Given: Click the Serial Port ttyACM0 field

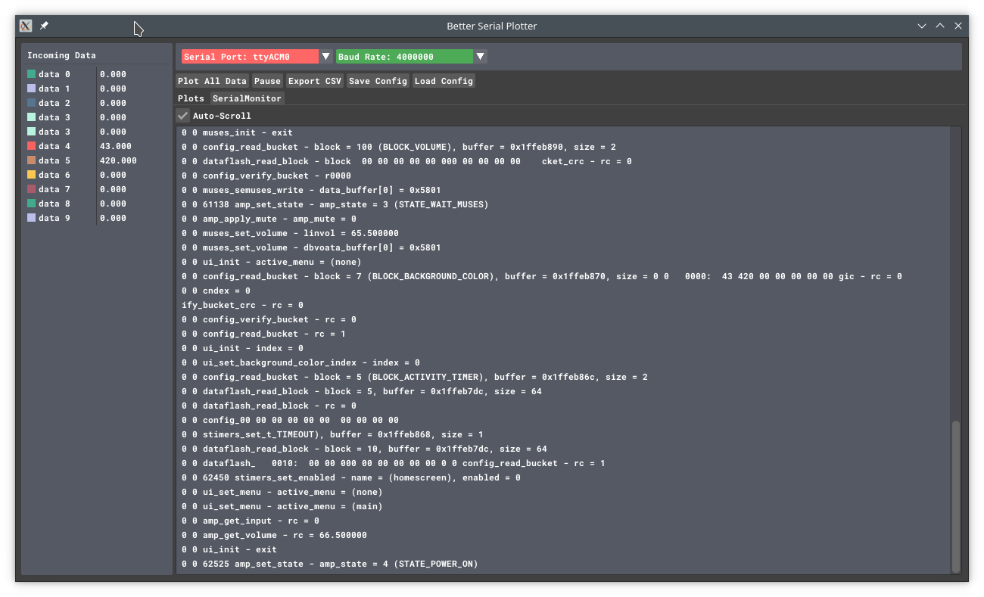Looking at the screenshot, I should point(250,57).
